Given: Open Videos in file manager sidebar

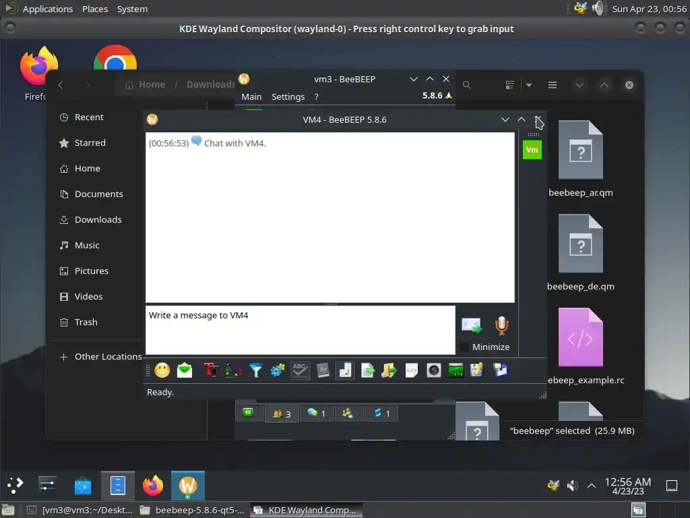Looking at the screenshot, I should pos(88,296).
